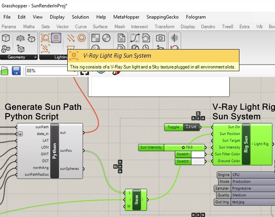Click the down arrow widget near Item component

coord(120,171)
